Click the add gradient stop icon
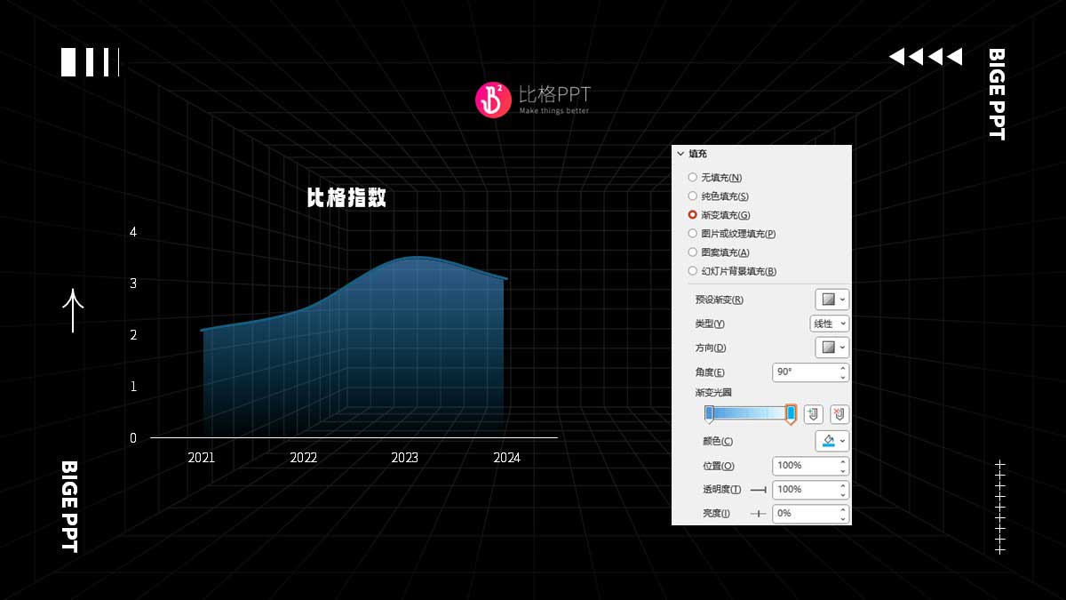The image size is (1066, 600). [x=813, y=414]
